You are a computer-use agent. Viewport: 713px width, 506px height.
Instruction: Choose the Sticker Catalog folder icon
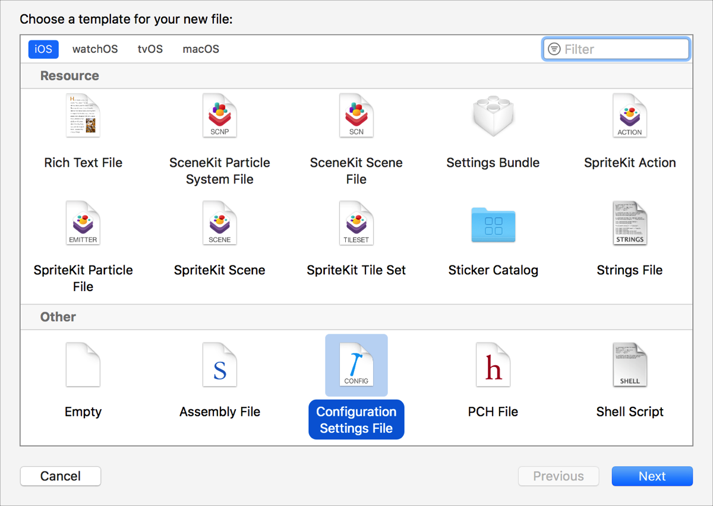[x=493, y=224]
